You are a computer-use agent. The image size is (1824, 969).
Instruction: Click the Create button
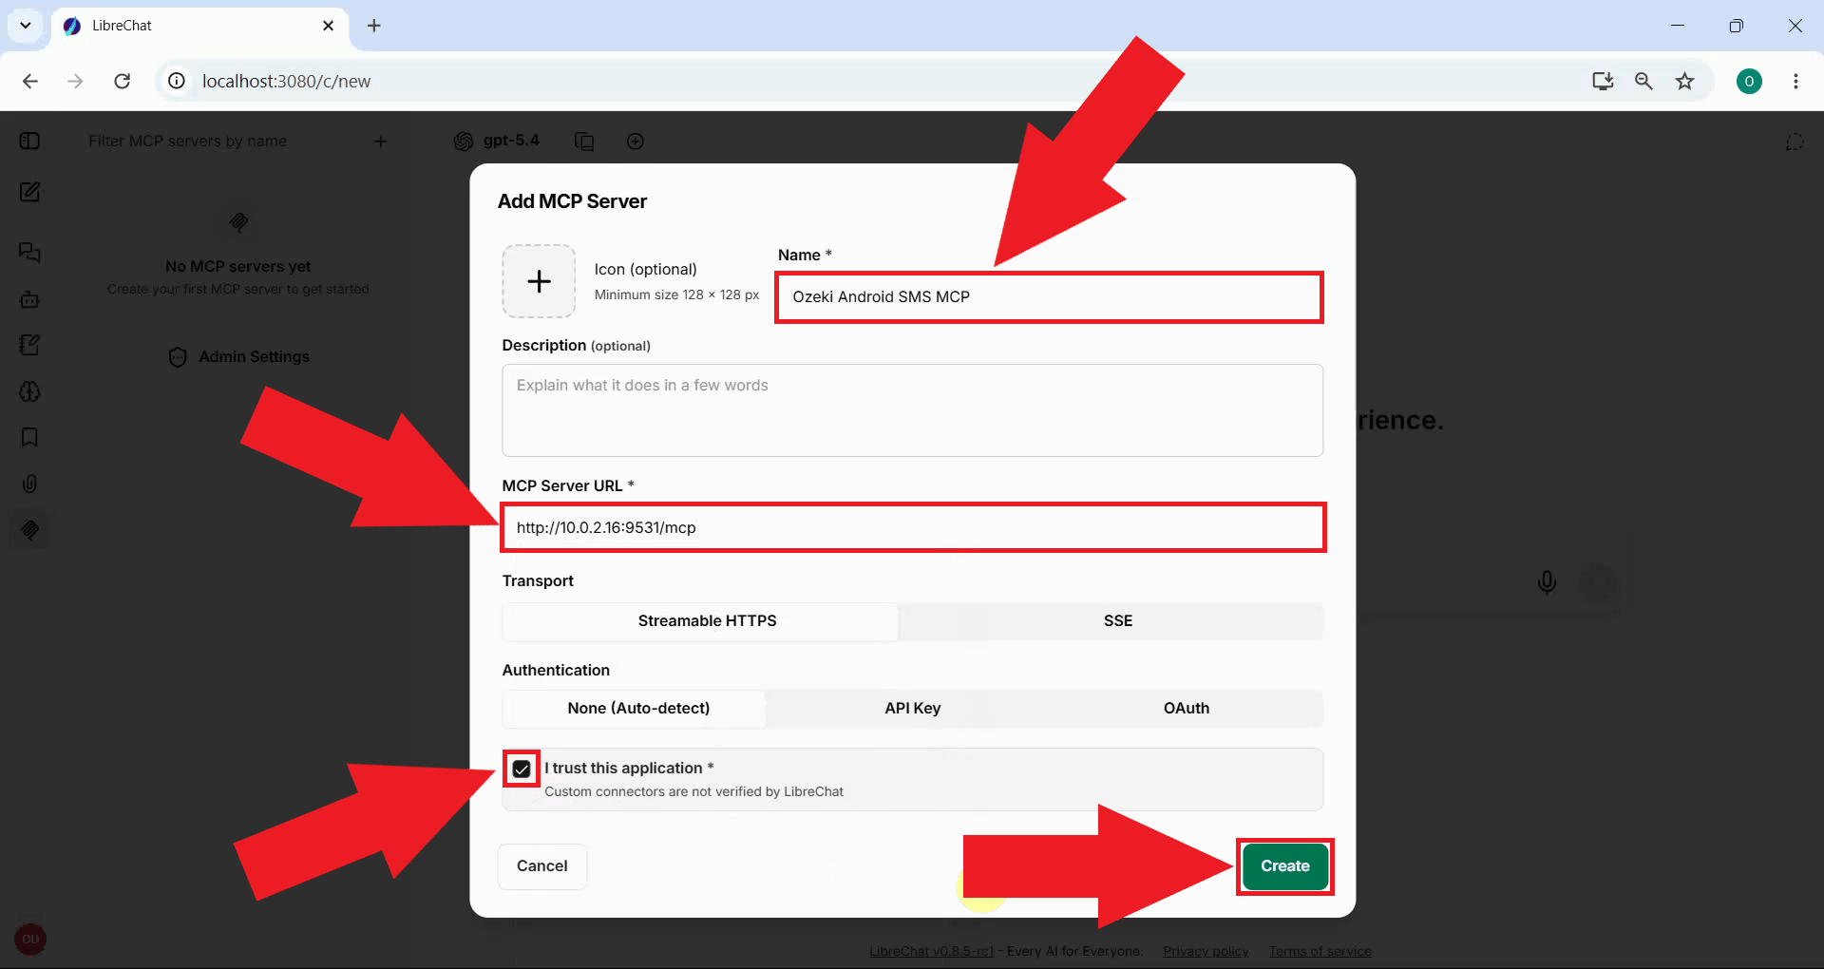point(1284,866)
